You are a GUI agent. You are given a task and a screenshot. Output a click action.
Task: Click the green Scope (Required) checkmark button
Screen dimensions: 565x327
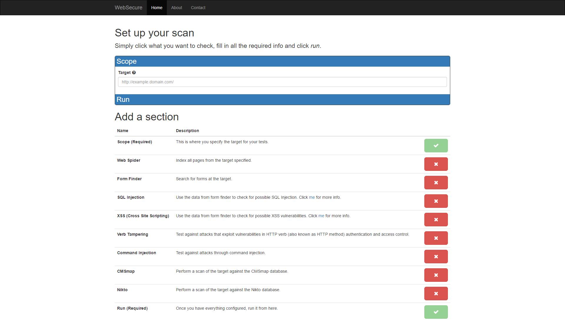point(436,146)
